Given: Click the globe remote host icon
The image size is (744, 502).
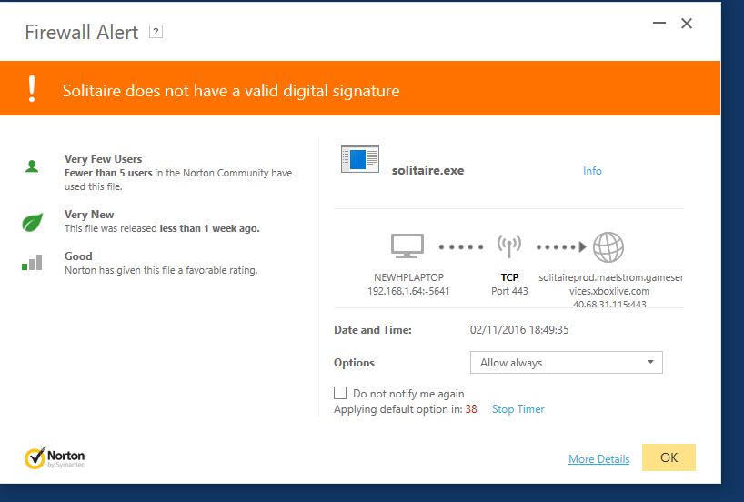Looking at the screenshot, I should point(608,246).
